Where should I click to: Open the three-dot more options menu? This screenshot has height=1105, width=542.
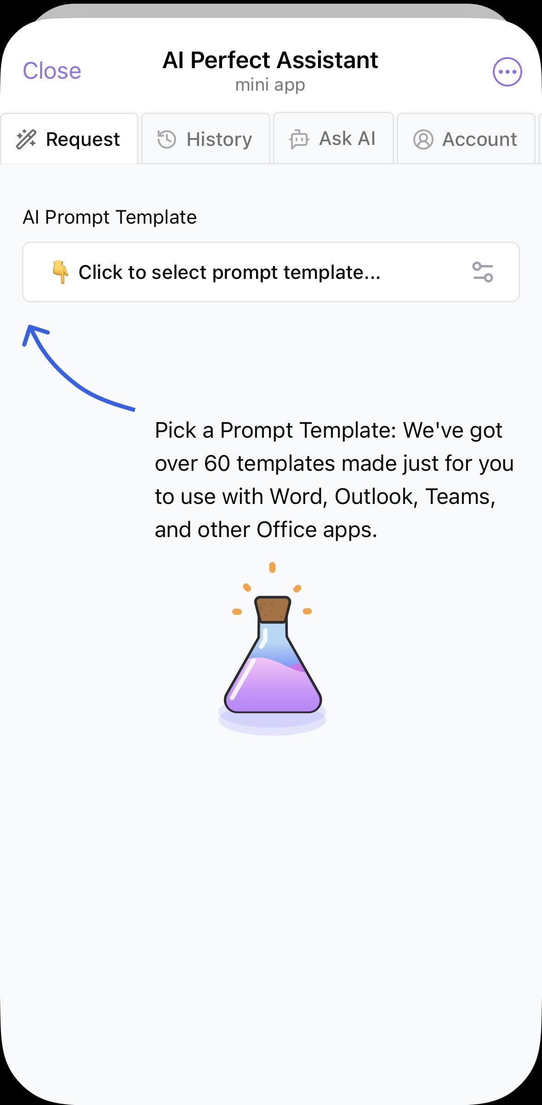pos(507,72)
